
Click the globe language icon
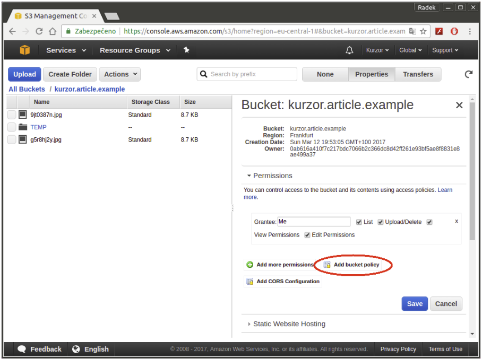tap(76, 349)
